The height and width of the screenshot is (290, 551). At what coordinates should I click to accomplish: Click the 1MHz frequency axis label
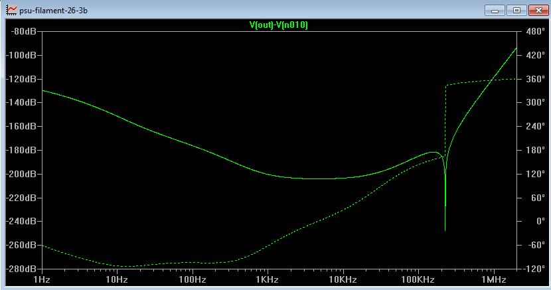494,280
